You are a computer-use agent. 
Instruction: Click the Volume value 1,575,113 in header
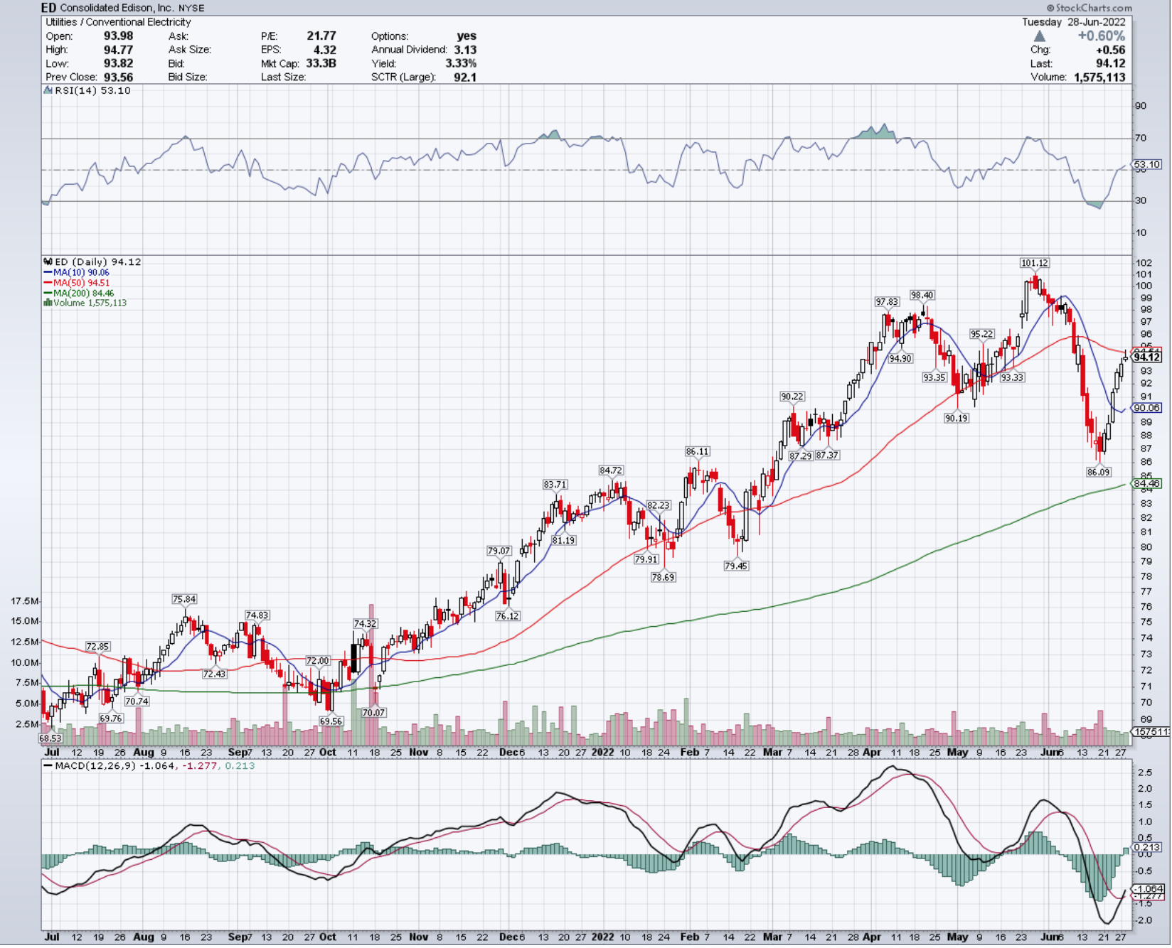click(1100, 77)
